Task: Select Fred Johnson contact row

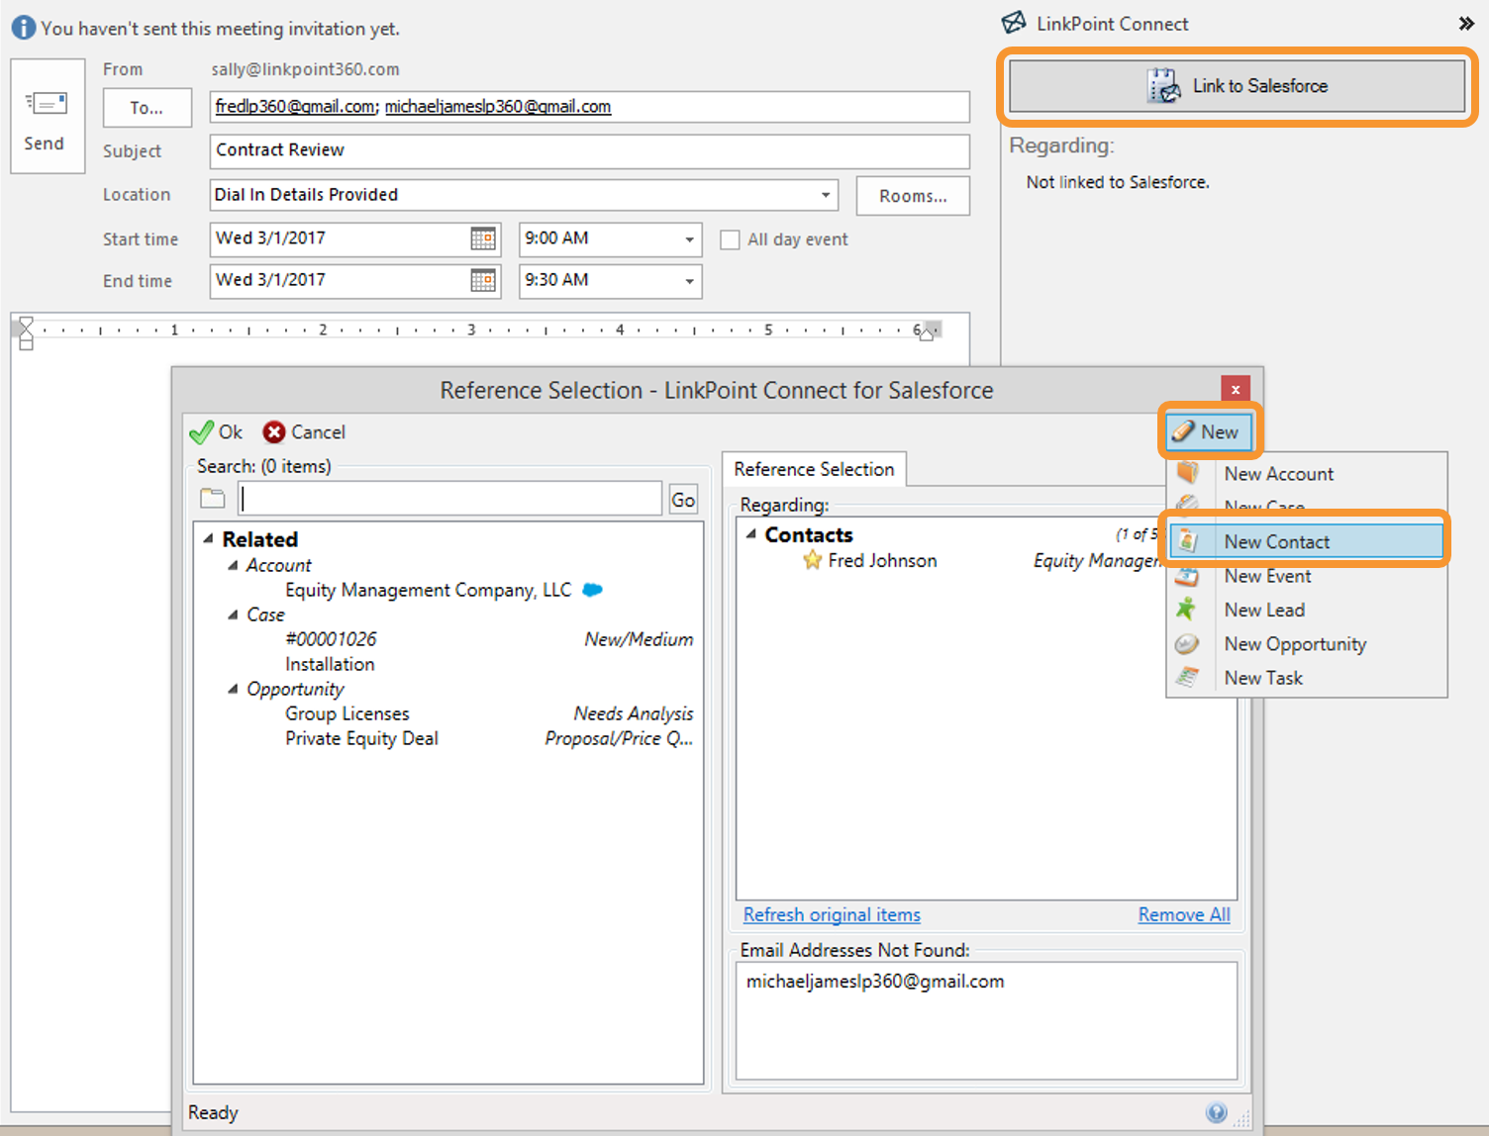Action: click(882, 560)
